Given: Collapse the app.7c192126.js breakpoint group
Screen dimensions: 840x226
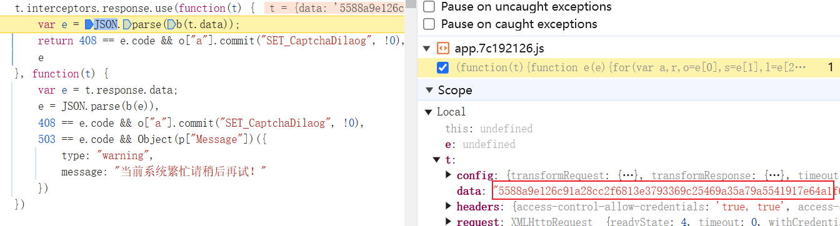Looking at the screenshot, I should coord(427,48).
